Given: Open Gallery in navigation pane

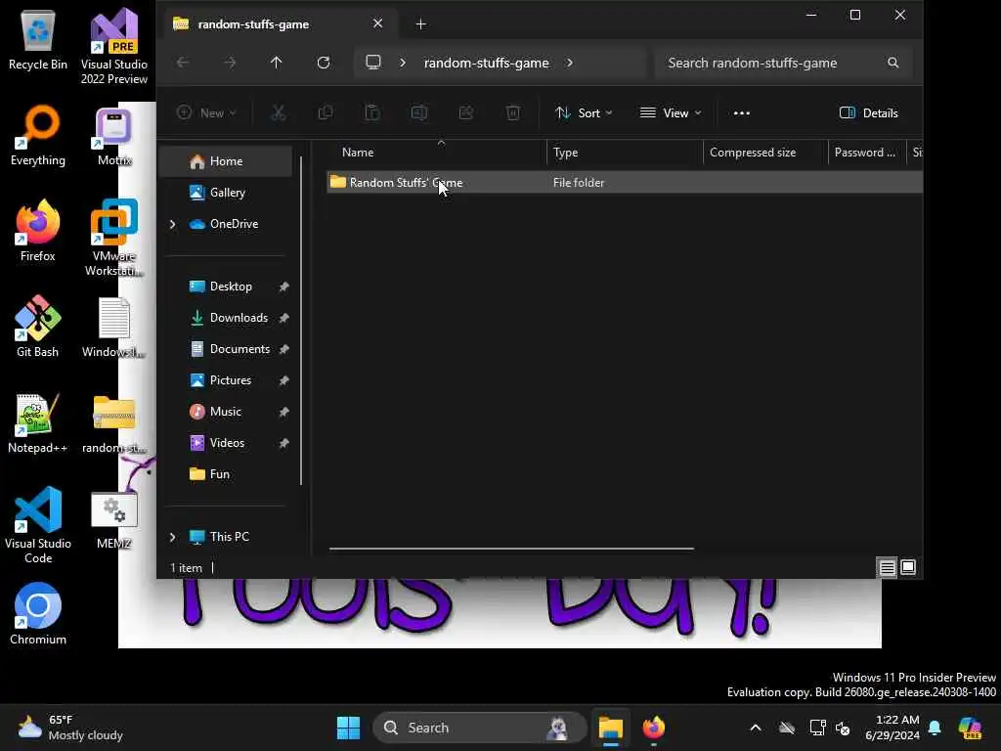Looking at the screenshot, I should coord(226,193).
